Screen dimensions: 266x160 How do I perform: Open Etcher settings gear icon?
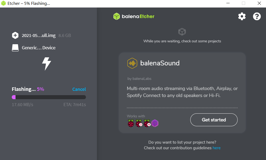tap(242, 16)
